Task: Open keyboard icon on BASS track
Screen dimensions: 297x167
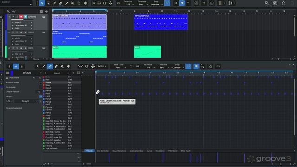Action: pos(44,32)
